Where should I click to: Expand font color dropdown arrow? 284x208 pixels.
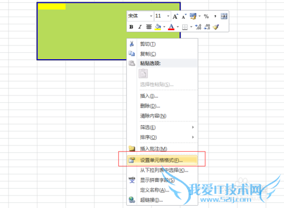tap(178, 27)
